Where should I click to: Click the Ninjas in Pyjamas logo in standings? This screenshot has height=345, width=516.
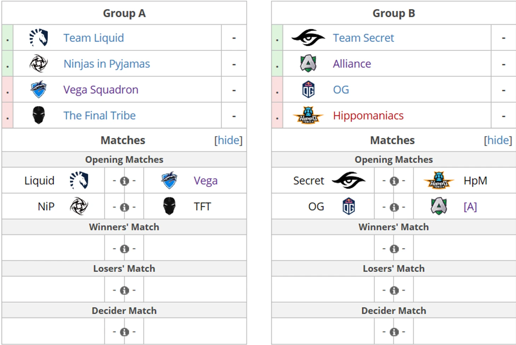pyautogui.click(x=39, y=64)
